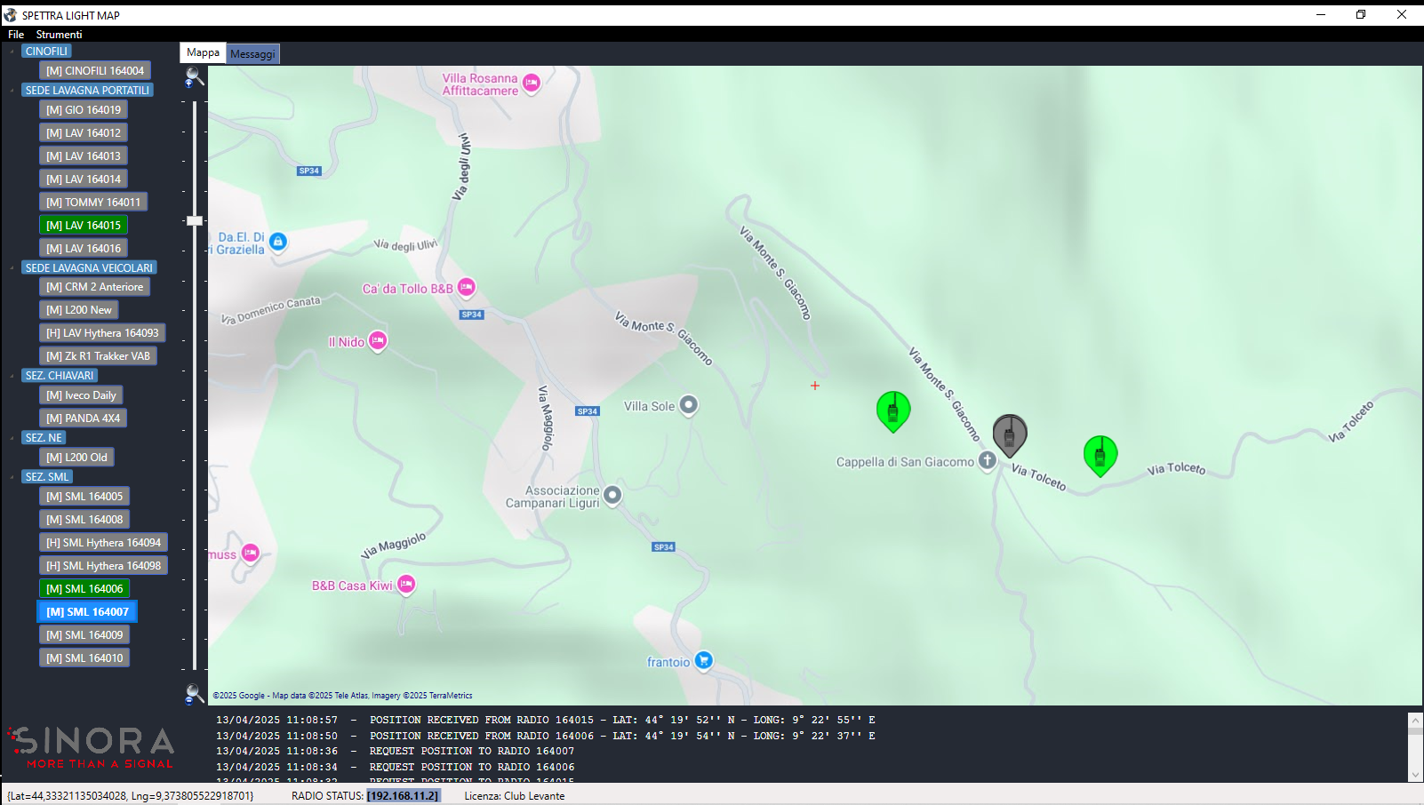Screen dimensions: 1424x805
Task: Collapse the SEDE LAVAGNA VEICOLARI group
Action: (12, 268)
